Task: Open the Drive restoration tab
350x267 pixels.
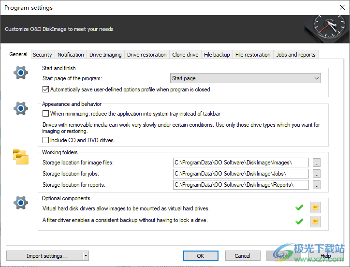Action: tap(146, 55)
